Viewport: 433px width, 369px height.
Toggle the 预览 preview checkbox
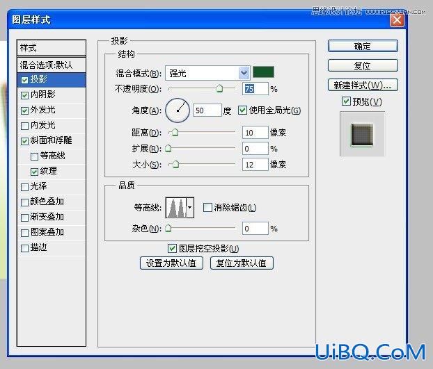click(346, 101)
